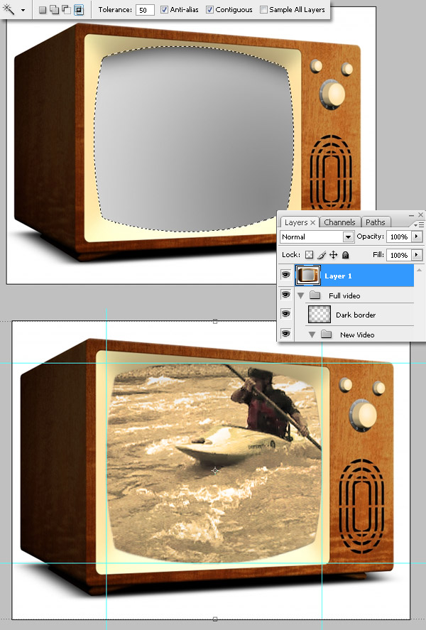
Task: Lock position move icon
Action: 333,255
